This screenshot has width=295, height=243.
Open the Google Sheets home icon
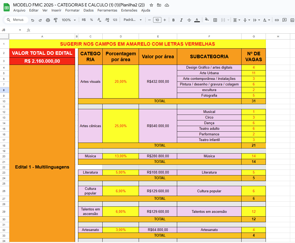click(7, 7)
